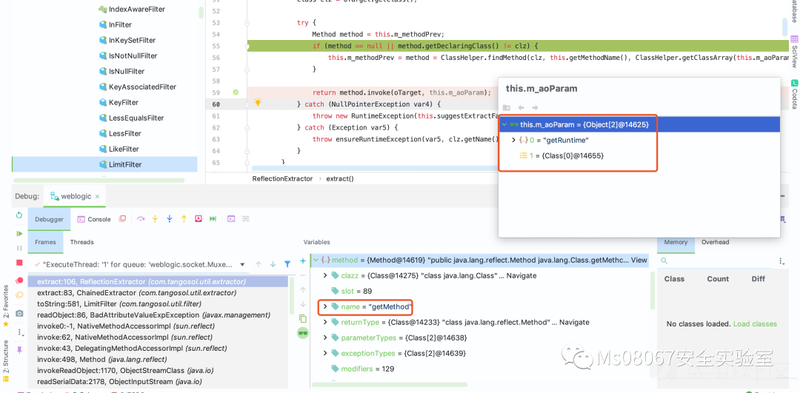Image resolution: width=800 pixels, height=393 pixels.
Task: Expand the clazz variable node
Action: point(324,275)
